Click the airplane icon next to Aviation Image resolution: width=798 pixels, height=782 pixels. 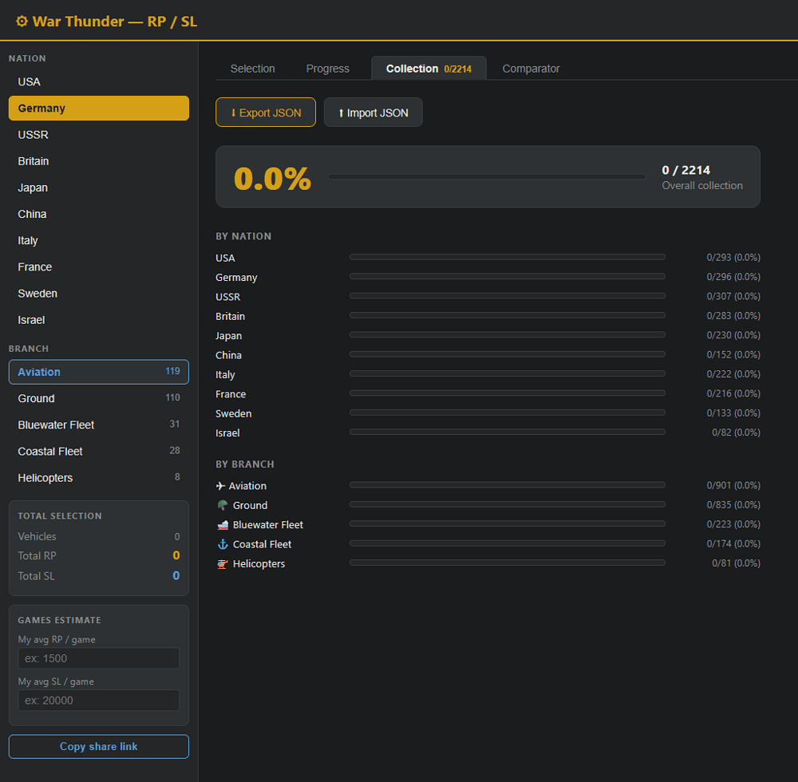pyautogui.click(x=220, y=486)
